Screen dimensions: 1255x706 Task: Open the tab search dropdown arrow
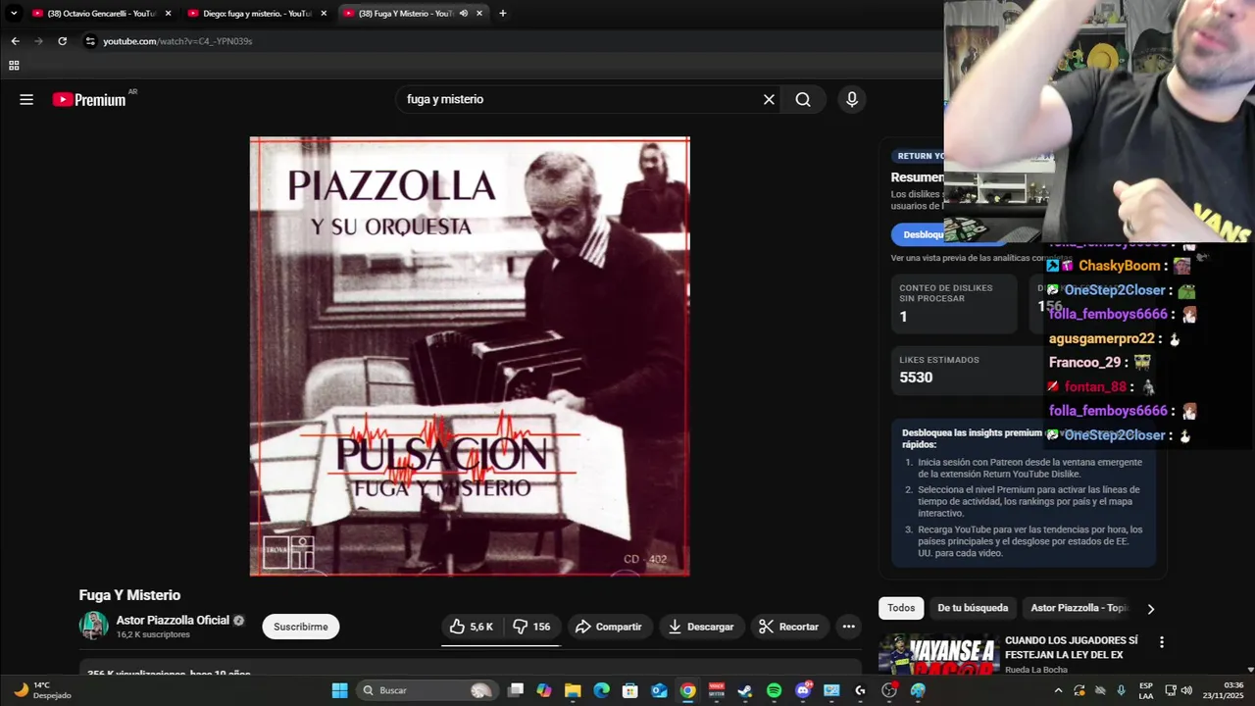[14, 14]
